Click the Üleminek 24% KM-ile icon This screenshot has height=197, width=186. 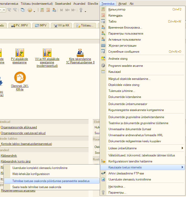pyautogui.click(x=20, y=77)
